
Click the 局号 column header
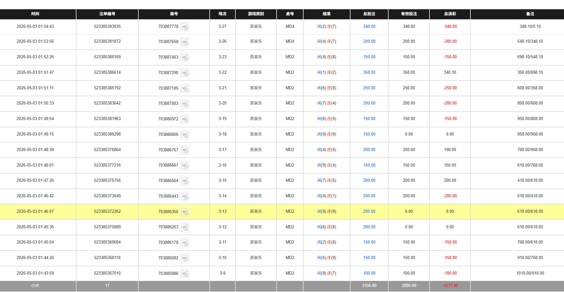click(174, 14)
